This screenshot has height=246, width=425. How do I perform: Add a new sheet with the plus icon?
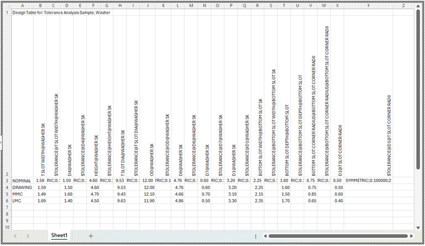[x=91, y=236]
